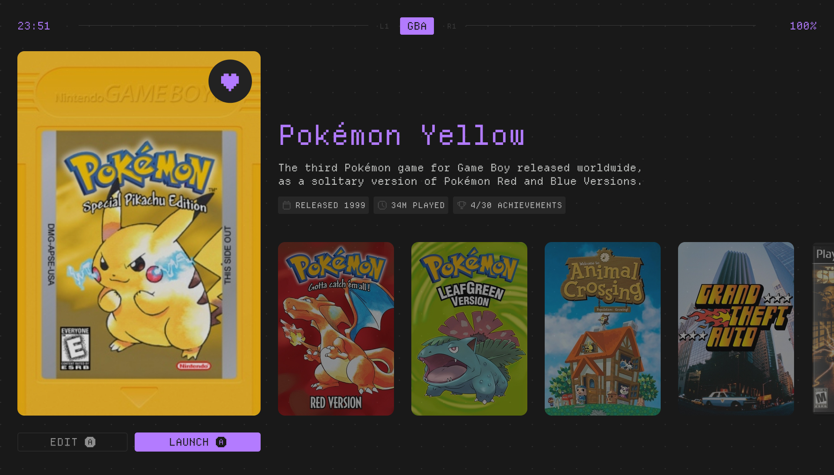The width and height of the screenshot is (834, 475).
Task: Switch to previous platform with L1
Action: point(384,26)
